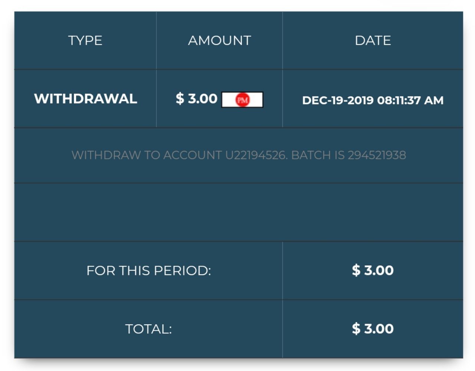Click the FOR THIS PERIOD label
Image resolution: width=475 pixels, height=371 pixels.
pyautogui.click(x=148, y=271)
